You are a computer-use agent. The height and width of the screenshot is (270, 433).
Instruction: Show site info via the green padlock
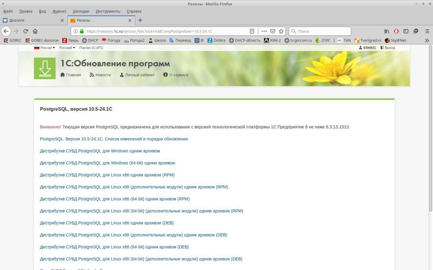click(82, 31)
